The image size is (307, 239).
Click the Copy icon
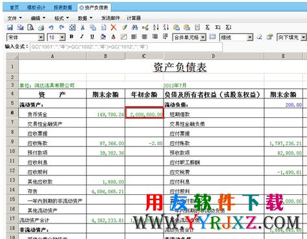pyautogui.click(x=93, y=27)
